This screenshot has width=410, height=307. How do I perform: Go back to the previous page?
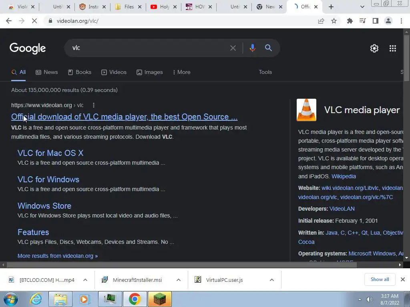[x=9, y=21]
